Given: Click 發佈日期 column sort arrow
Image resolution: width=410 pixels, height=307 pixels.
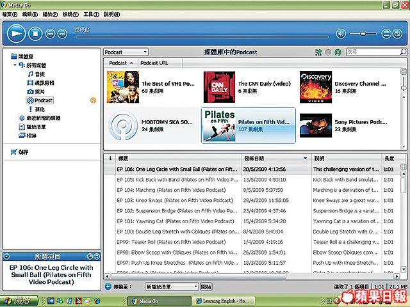Looking at the screenshot, I should pyautogui.click(x=305, y=159).
